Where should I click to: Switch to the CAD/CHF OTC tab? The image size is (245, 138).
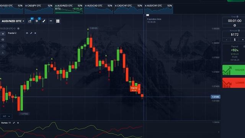[129, 9]
